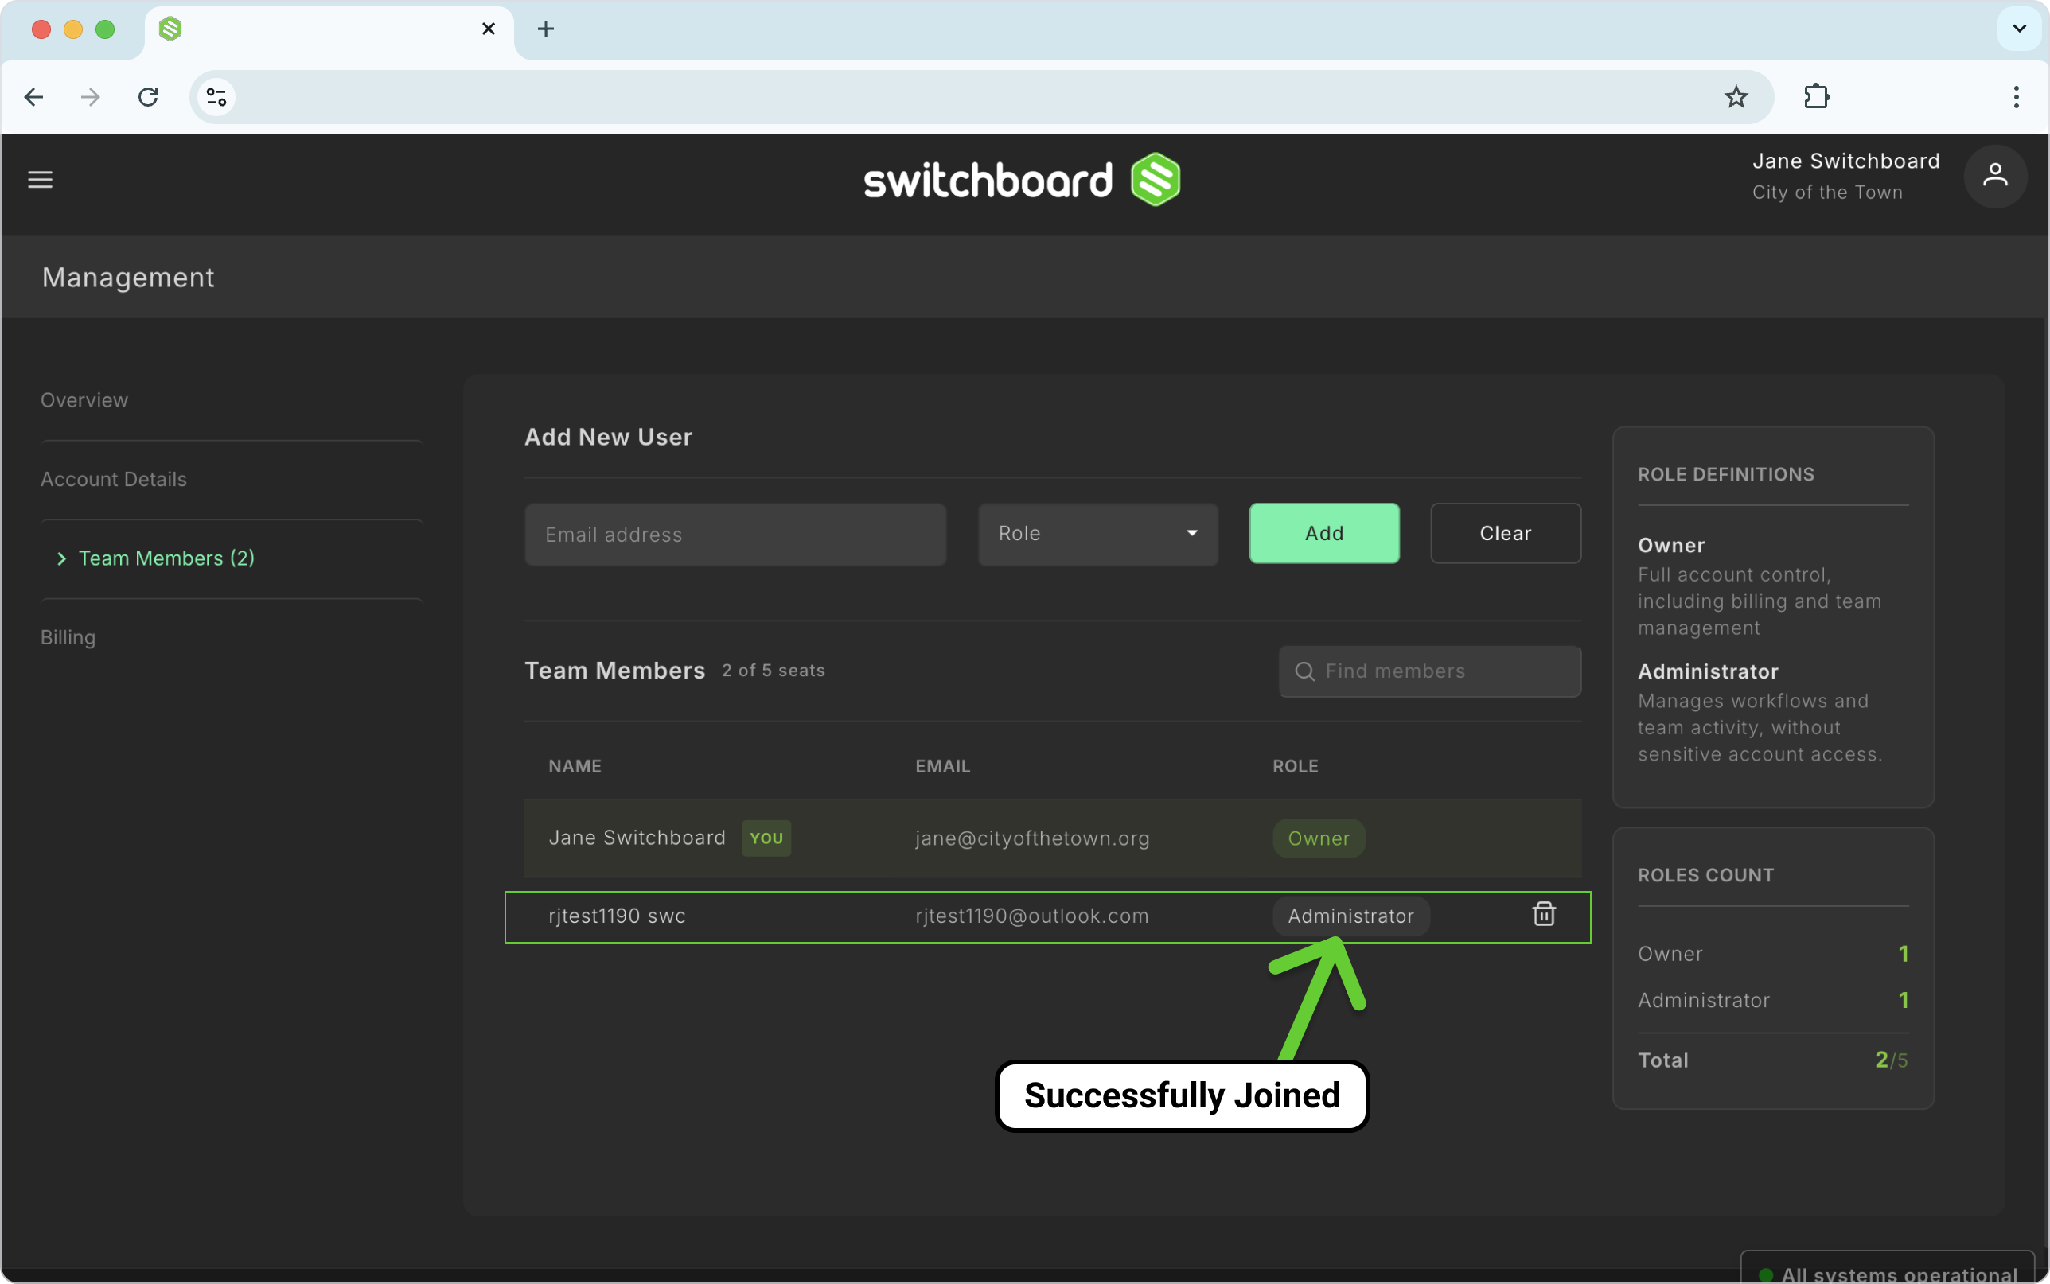Click the '2 of 5 seats' label
The height and width of the screenshot is (1284, 2050).
pyautogui.click(x=773, y=671)
